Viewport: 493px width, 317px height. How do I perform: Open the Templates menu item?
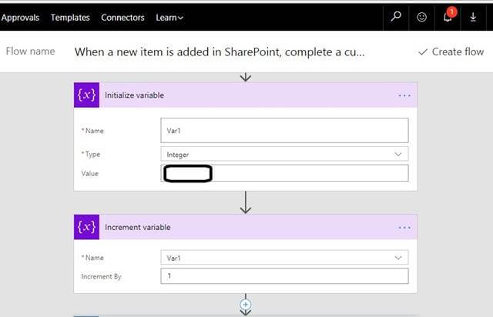pyautogui.click(x=70, y=17)
